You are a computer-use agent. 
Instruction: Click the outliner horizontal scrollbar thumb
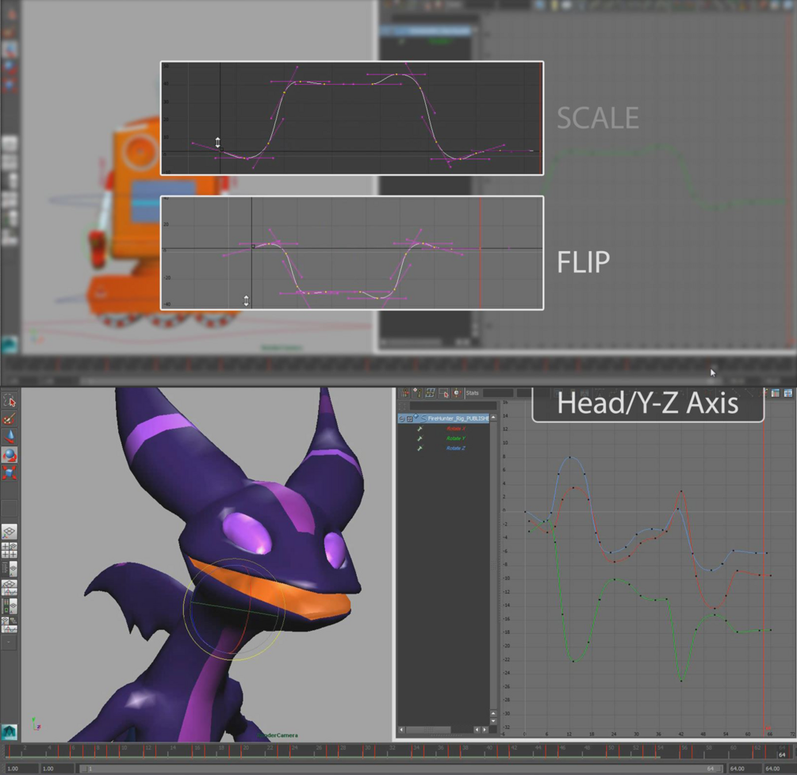(x=428, y=730)
